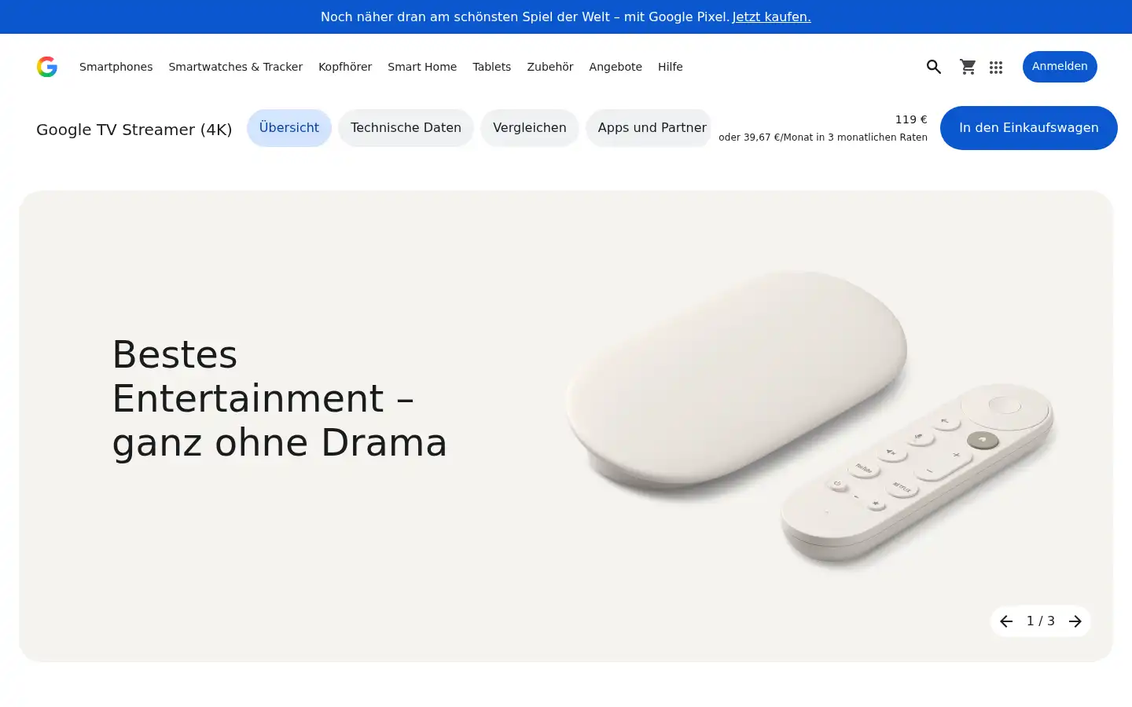The width and height of the screenshot is (1132, 707).
Task: Open the shopping cart icon
Action: coord(968,67)
